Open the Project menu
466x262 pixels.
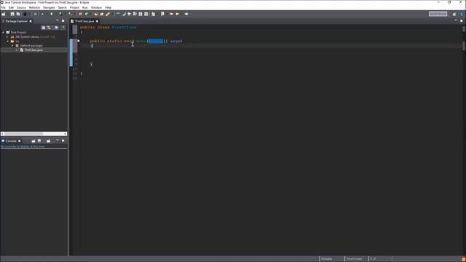tap(74, 7)
